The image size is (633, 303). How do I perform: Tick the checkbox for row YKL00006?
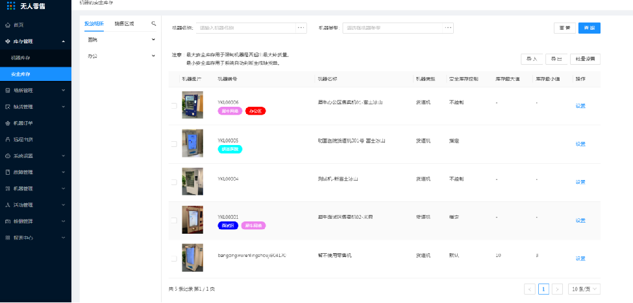[174, 106]
